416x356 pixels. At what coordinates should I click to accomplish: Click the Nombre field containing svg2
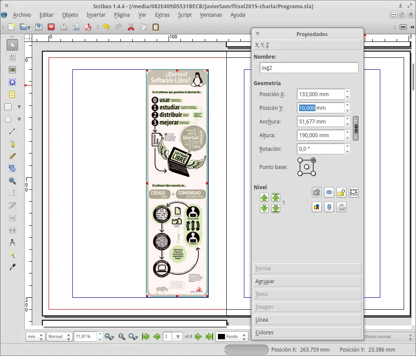(x=309, y=67)
